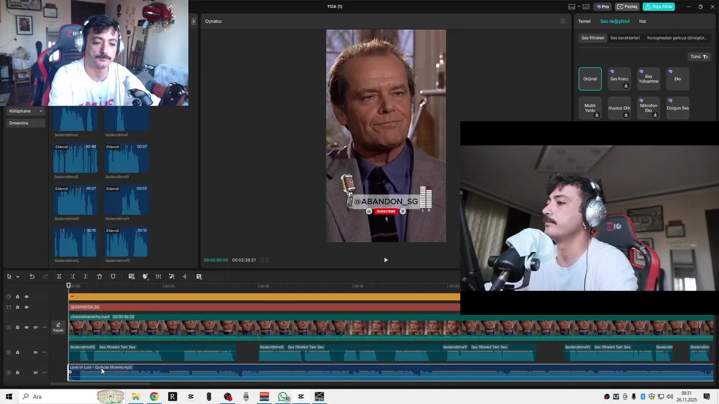
Task: Select the Orijinal voice filter
Action: (x=590, y=79)
